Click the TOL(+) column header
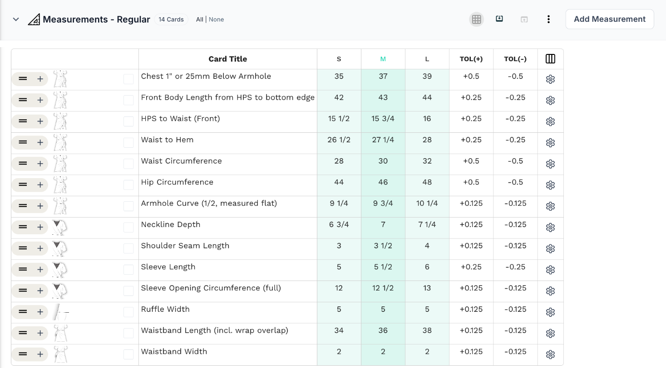This screenshot has width=666, height=368. 471,59
